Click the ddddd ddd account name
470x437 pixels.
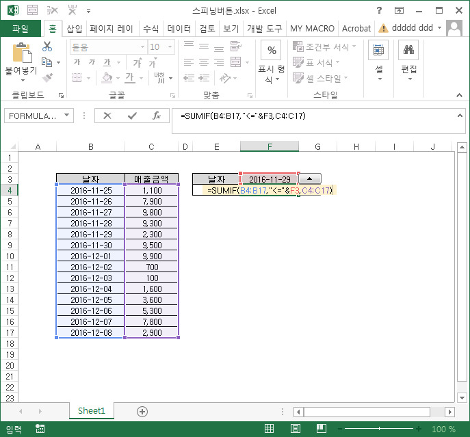pos(412,28)
